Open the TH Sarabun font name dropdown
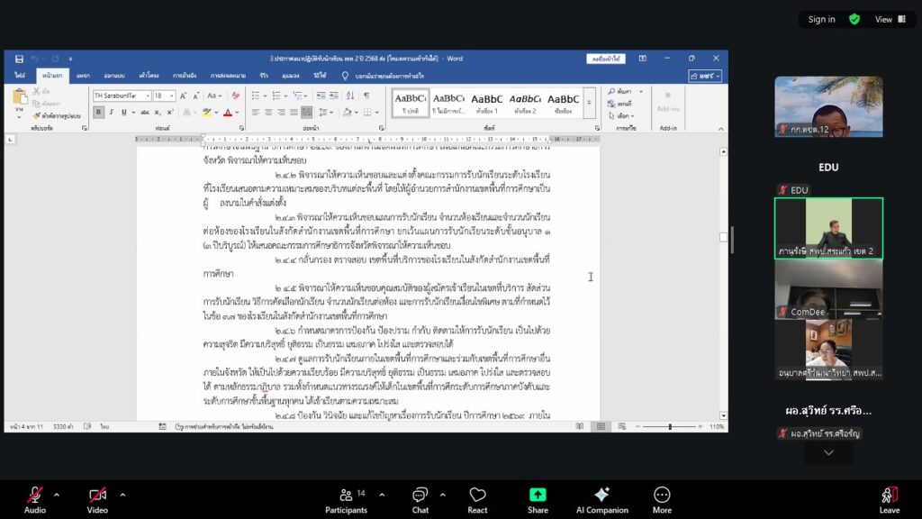This screenshot has width=922, height=519. [144, 96]
